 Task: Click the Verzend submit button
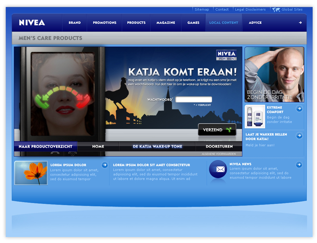pos(217,130)
